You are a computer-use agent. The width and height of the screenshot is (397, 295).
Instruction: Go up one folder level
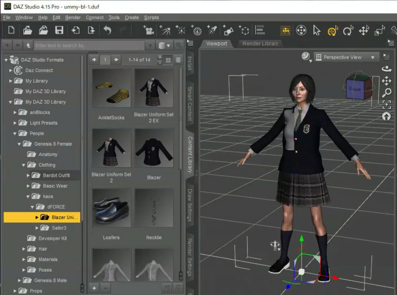coord(28,45)
